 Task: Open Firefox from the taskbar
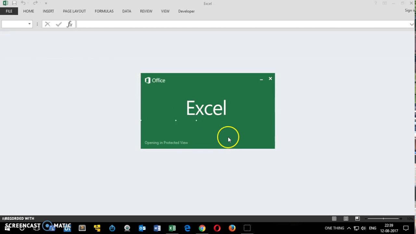tap(232, 228)
